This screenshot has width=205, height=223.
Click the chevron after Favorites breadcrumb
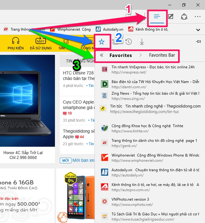coord(141,55)
